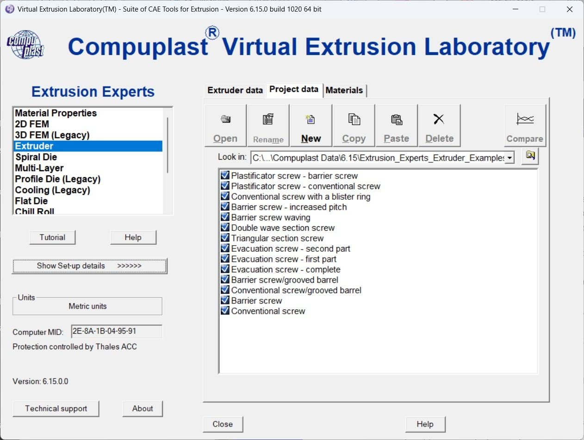The height and width of the screenshot is (440, 584).
Task: Click the app icon in title bar
Action: click(x=9, y=9)
